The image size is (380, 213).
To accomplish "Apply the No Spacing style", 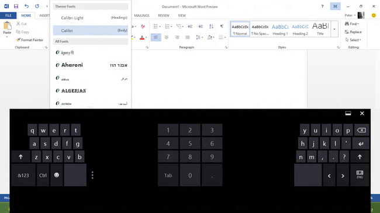I will click(260, 29).
